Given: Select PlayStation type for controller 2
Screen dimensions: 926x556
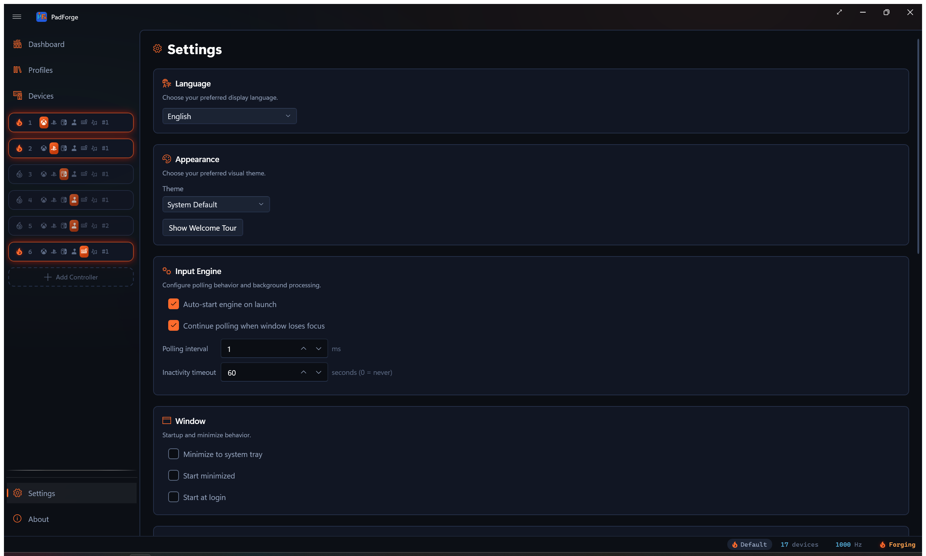Looking at the screenshot, I should [54, 149].
